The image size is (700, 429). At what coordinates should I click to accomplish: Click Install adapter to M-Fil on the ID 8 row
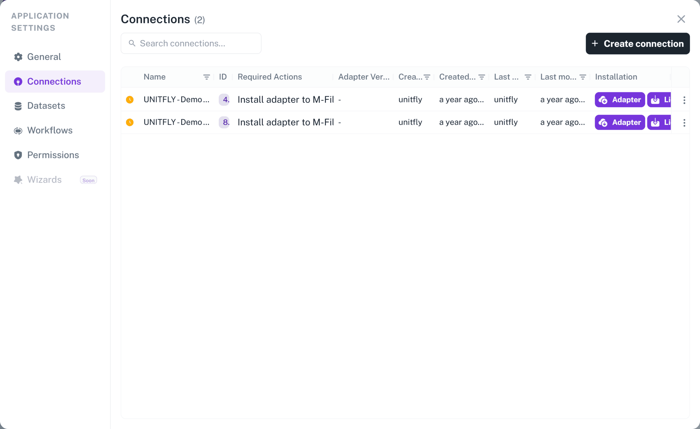point(285,122)
